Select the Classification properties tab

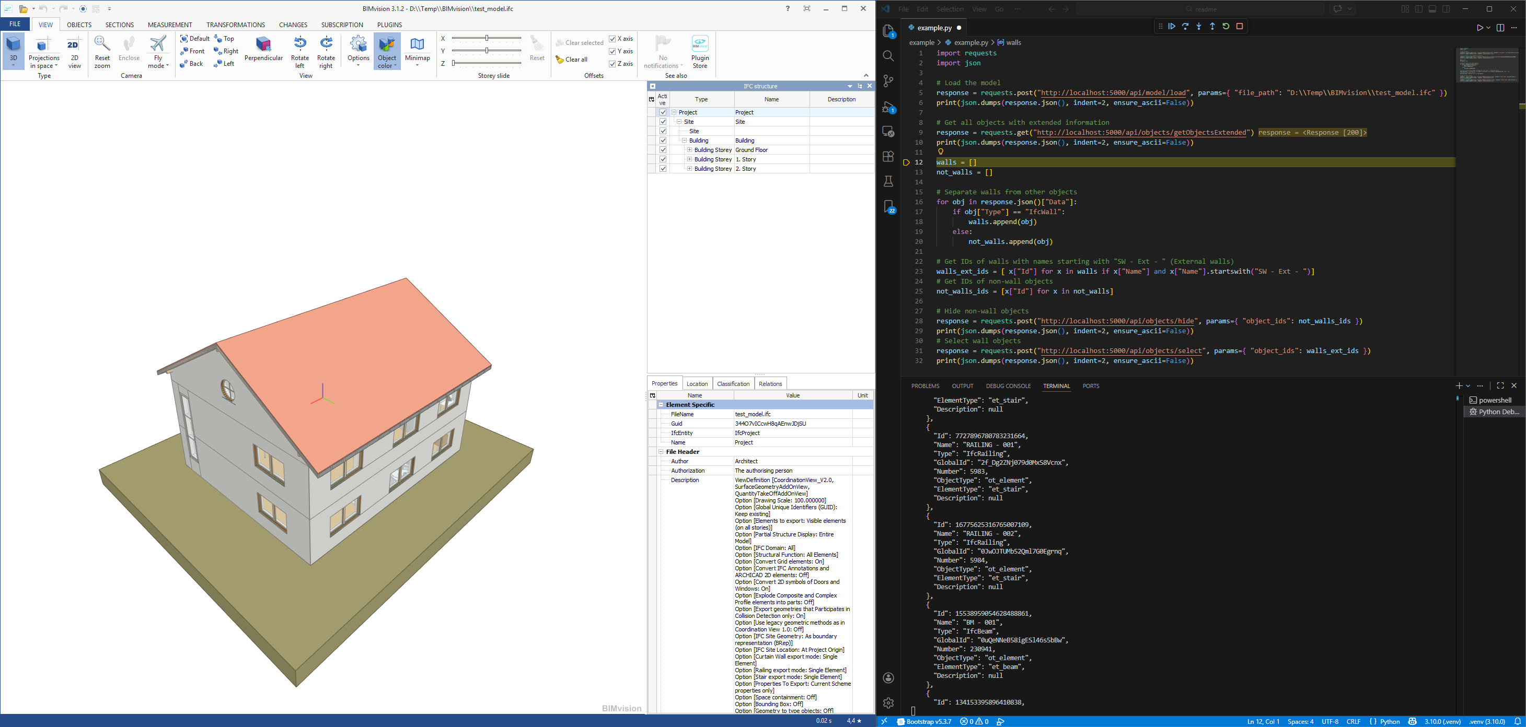click(733, 384)
